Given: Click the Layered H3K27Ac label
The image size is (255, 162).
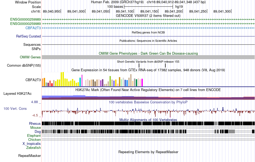Looking at the screenshot, I should [x=17, y=93].
